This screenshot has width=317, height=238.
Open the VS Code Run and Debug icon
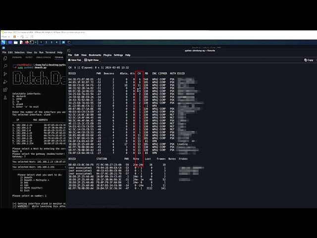click(x=5, y=82)
